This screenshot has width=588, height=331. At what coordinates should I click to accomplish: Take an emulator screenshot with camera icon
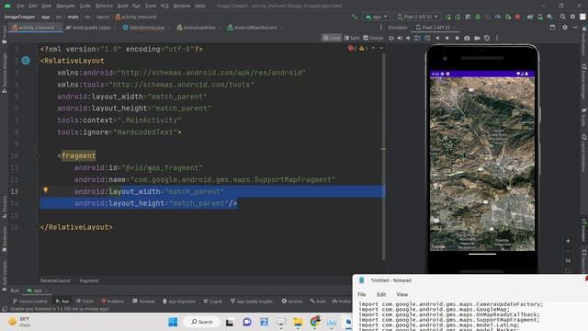pos(467,38)
